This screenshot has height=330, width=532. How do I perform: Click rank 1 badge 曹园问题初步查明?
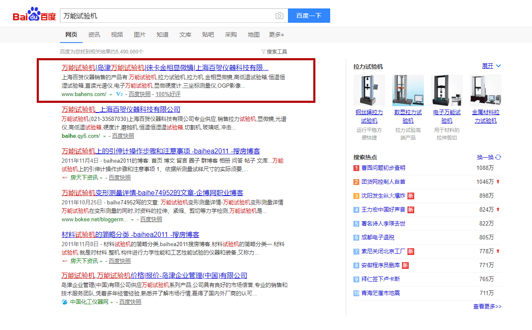(356, 168)
